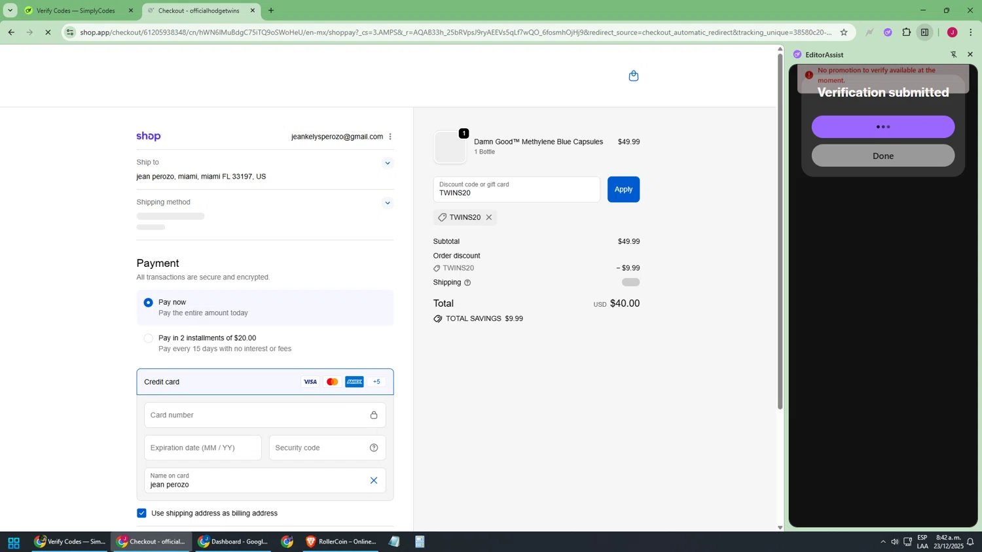
Task: Click the purple EditorAssist extension icon
Action: tap(888, 32)
